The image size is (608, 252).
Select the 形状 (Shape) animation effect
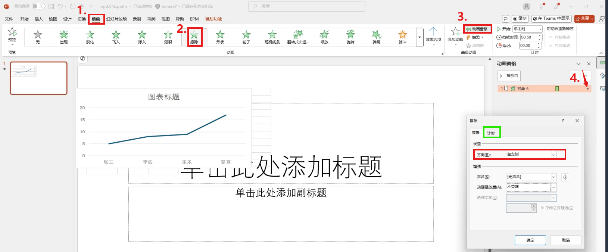(x=220, y=37)
